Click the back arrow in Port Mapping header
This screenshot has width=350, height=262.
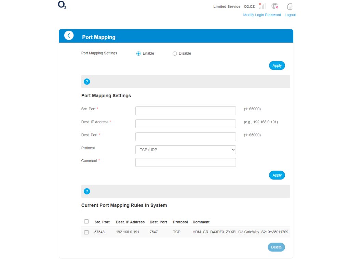69,35
